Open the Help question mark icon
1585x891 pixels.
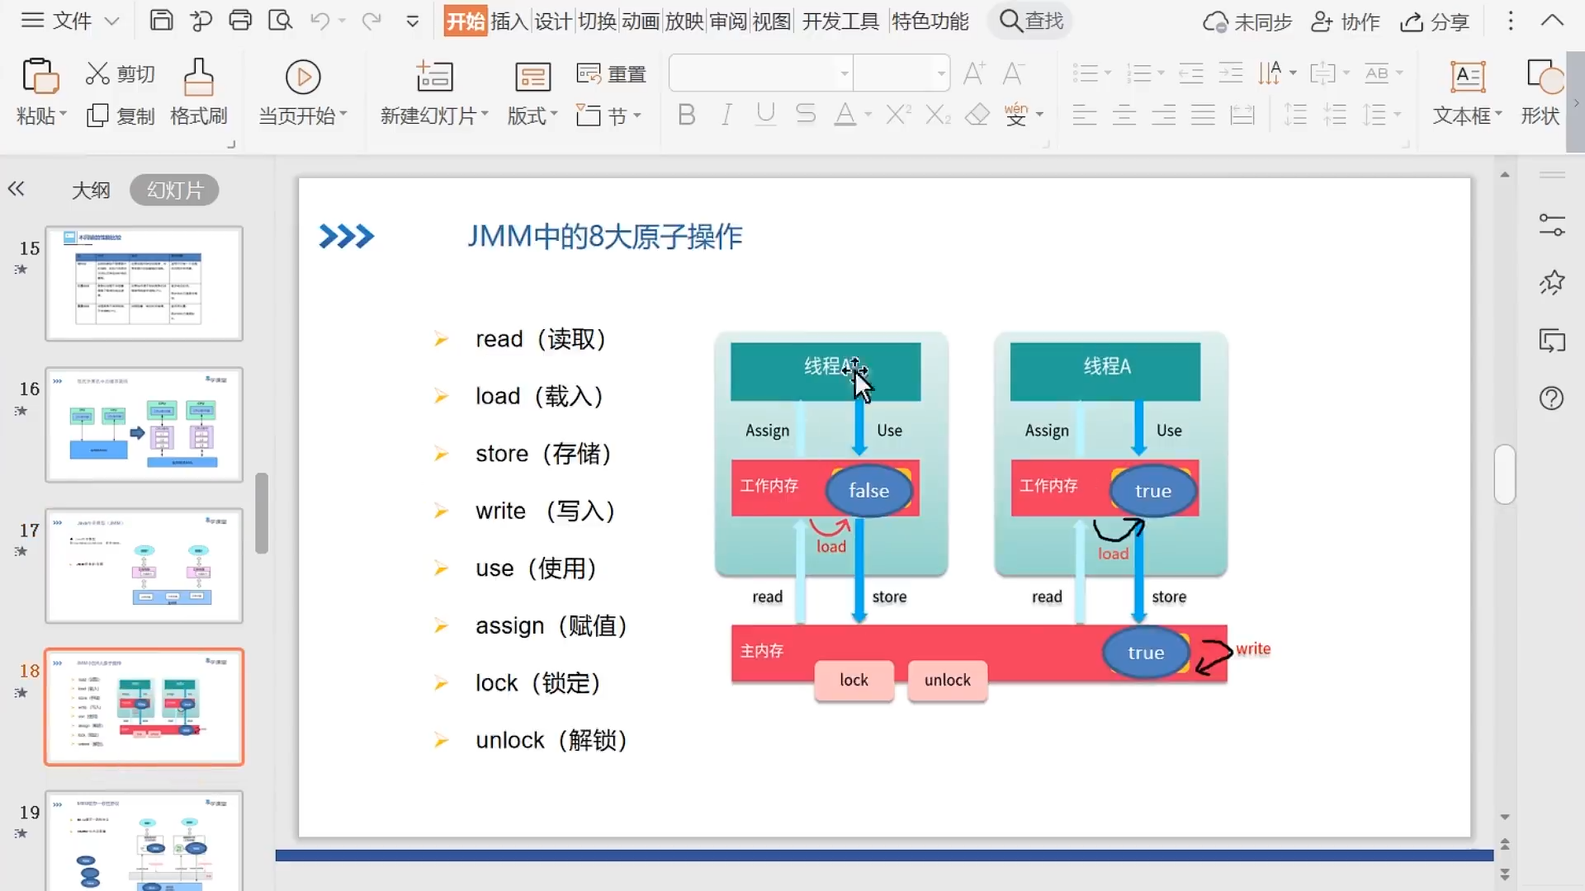(x=1551, y=398)
